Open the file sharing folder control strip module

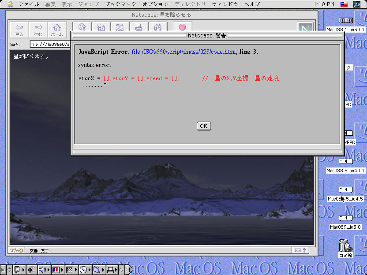point(98,270)
